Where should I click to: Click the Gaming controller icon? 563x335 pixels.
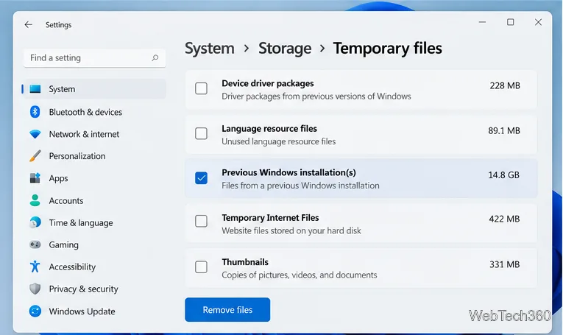35,244
